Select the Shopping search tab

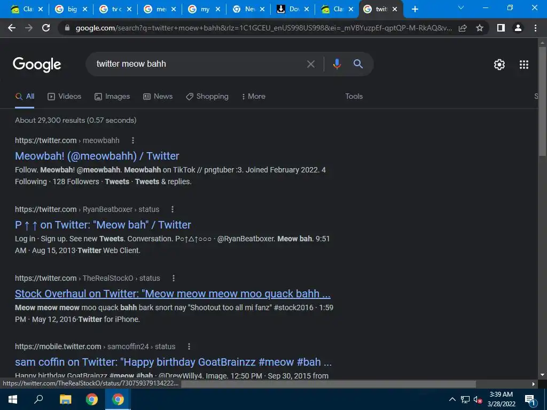[207, 97]
